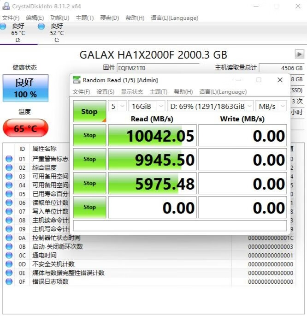
Task: Select the 控制器忙状态时间 attribute row
Action: (149, 238)
